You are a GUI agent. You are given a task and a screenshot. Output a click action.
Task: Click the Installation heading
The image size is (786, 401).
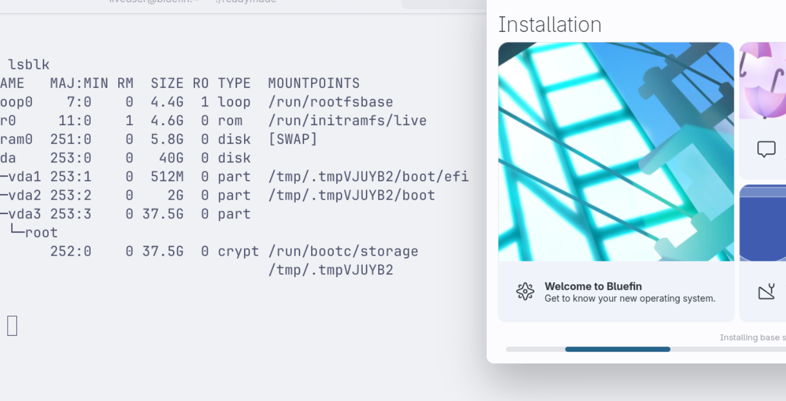(549, 25)
